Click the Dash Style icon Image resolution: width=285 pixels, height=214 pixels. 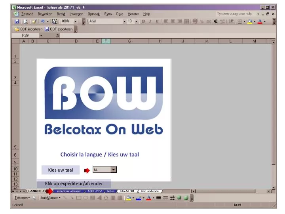pyautogui.click(x=165, y=198)
